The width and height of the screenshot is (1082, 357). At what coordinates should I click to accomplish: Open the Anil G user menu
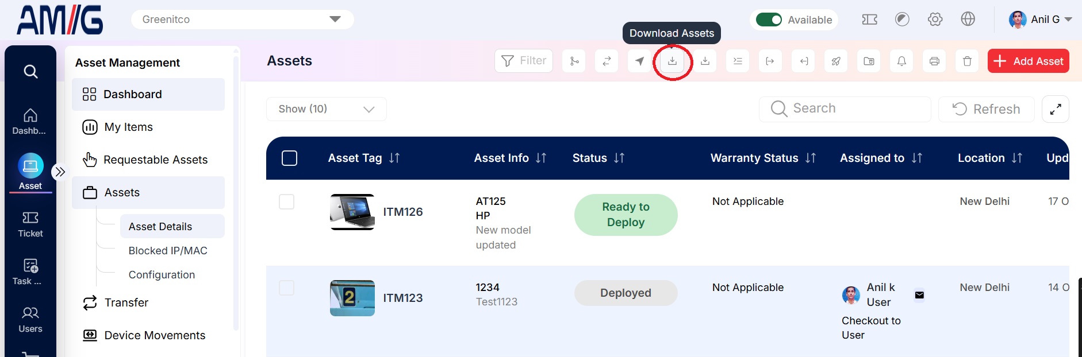tap(1041, 20)
